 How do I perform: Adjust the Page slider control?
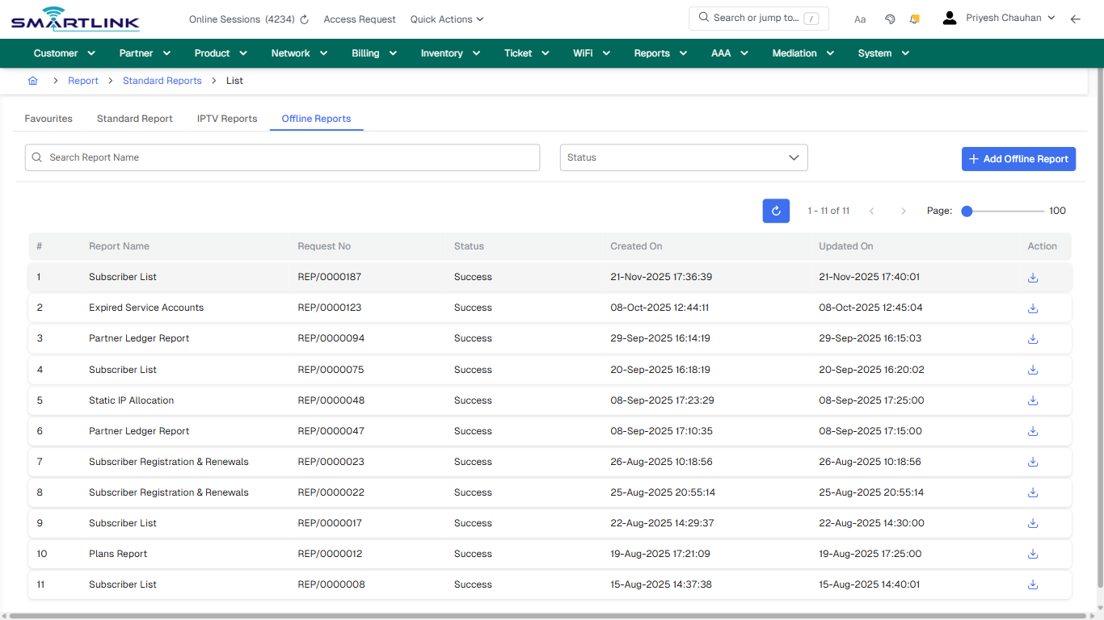(x=967, y=211)
